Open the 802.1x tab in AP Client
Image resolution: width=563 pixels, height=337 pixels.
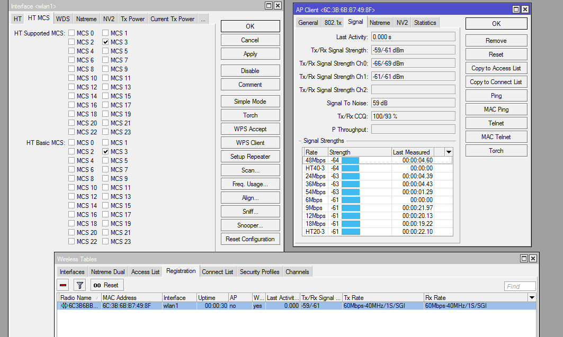pos(333,23)
